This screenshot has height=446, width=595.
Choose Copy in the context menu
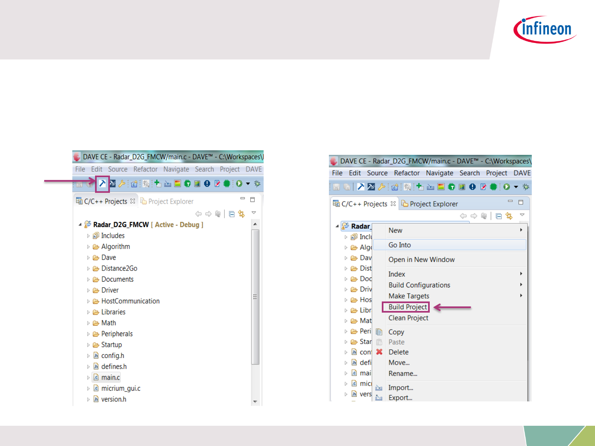[396, 332]
